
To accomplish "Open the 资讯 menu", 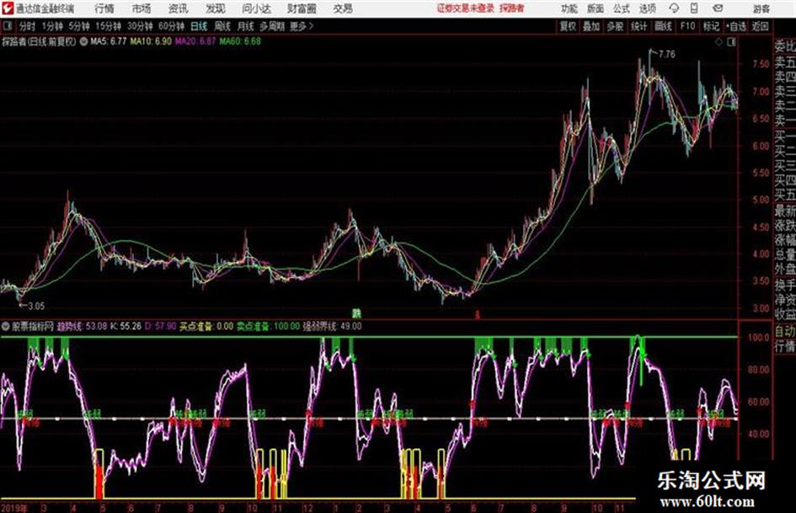I will pyautogui.click(x=179, y=8).
